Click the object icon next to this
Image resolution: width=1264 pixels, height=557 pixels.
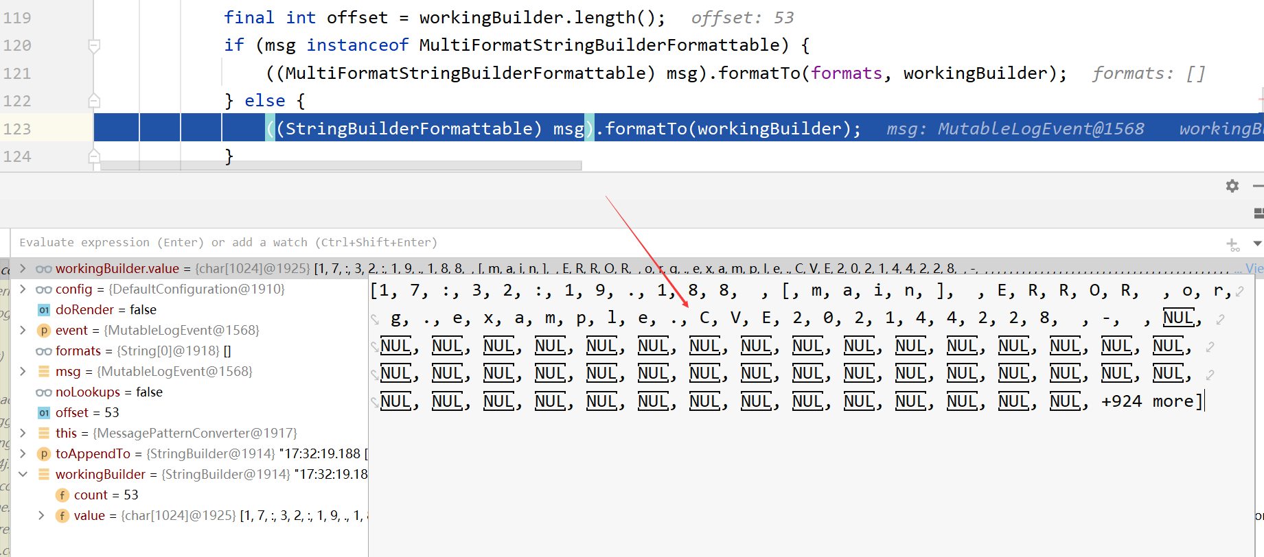click(44, 434)
